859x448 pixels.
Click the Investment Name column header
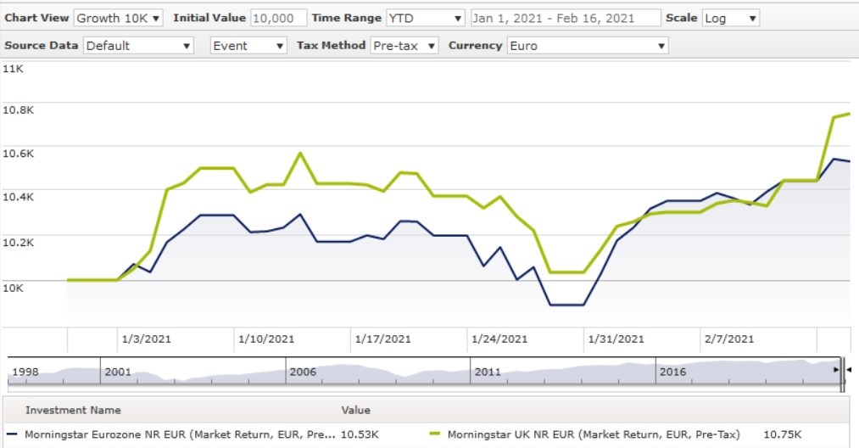coord(73,410)
